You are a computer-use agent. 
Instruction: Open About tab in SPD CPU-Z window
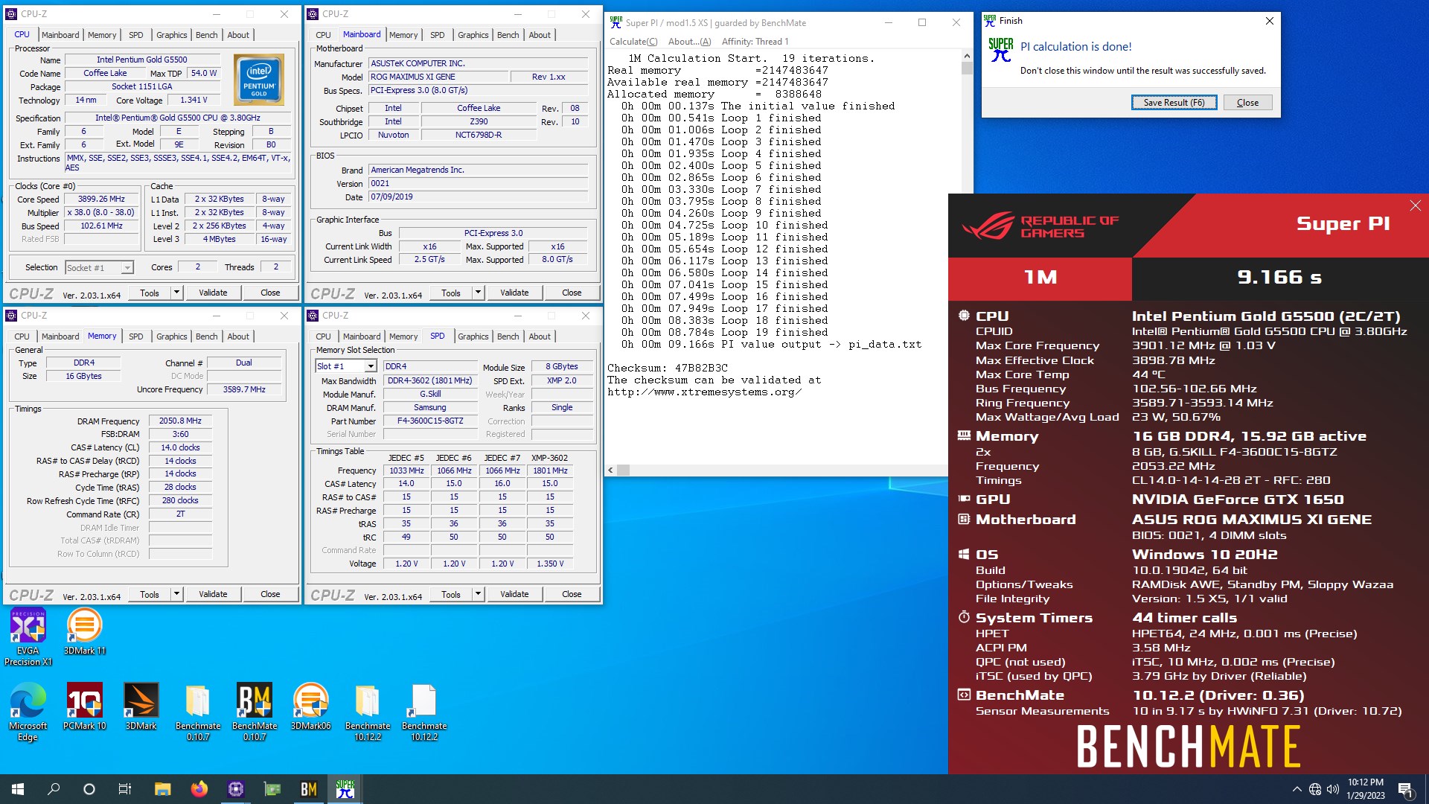pyautogui.click(x=540, y=336)
